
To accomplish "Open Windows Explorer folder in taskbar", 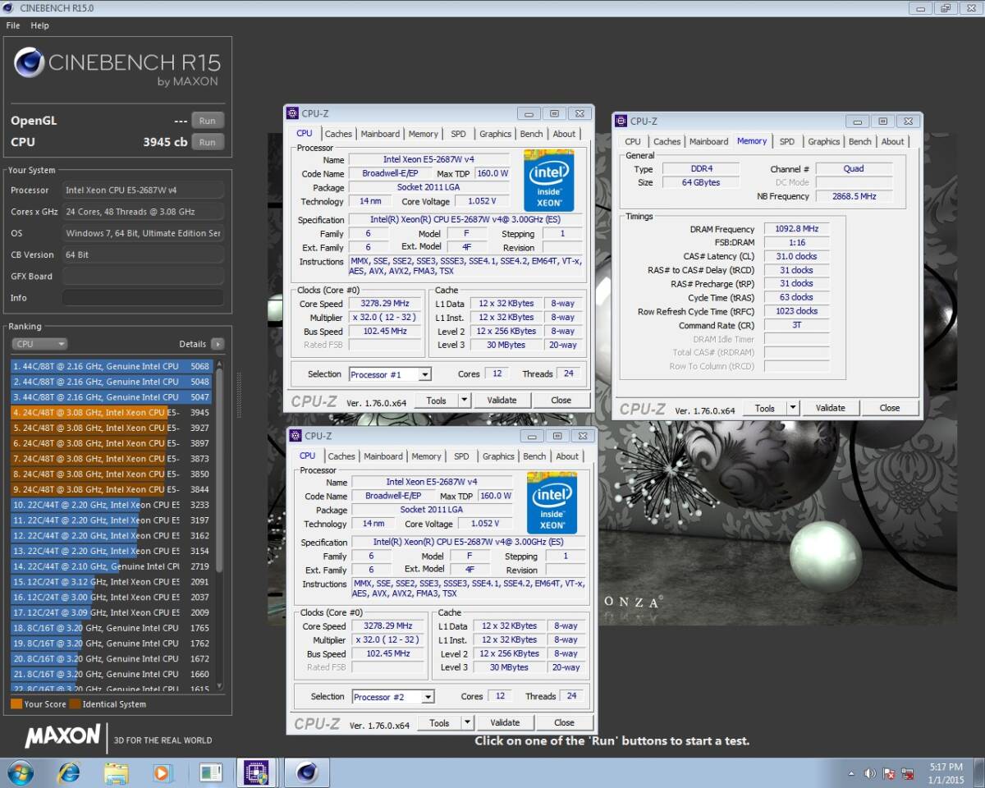I will click(x=117, y=772).
